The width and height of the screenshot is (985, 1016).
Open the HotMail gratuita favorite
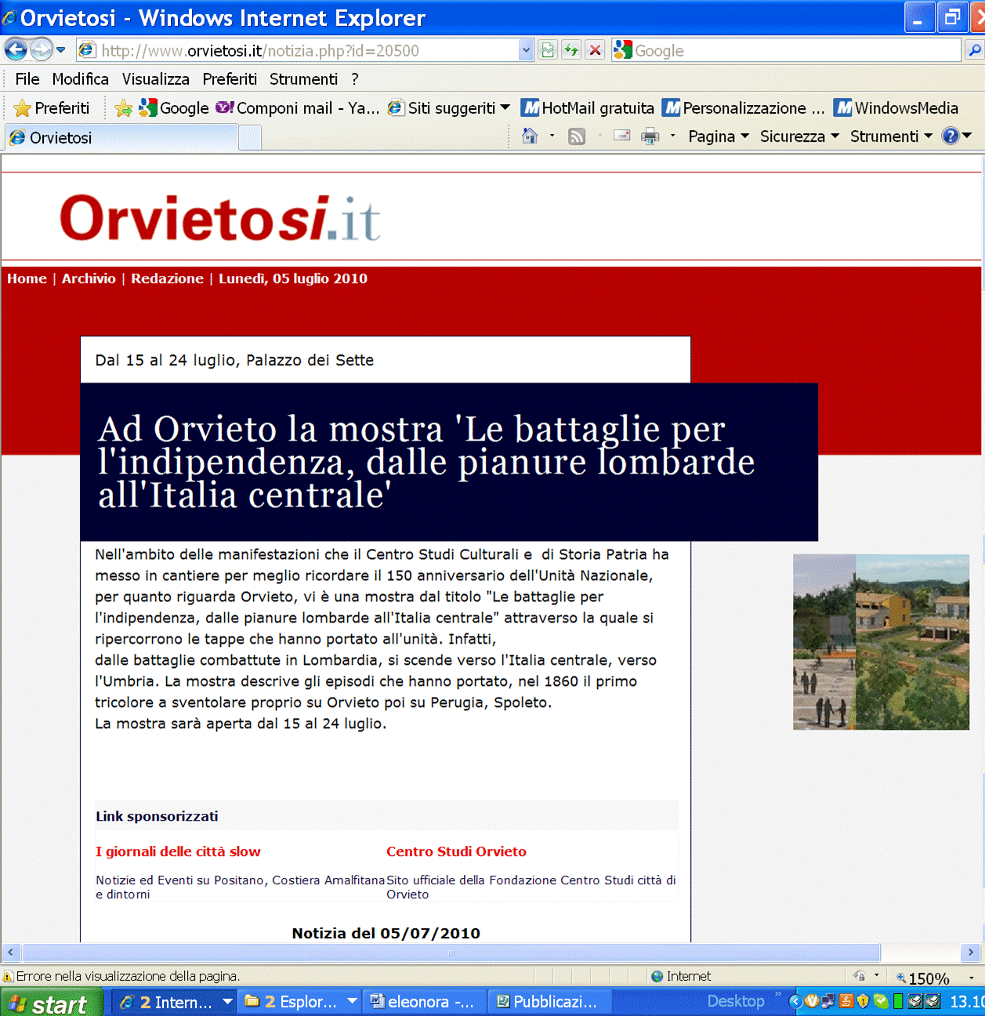(x=588, y=108)
